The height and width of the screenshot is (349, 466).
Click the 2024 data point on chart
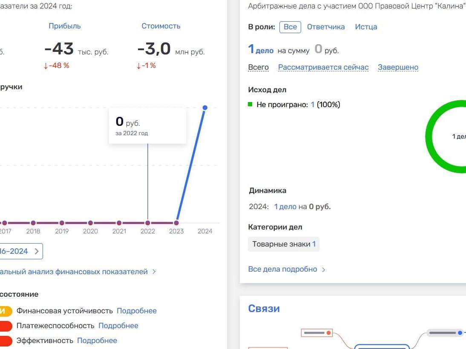coord(205,108)
